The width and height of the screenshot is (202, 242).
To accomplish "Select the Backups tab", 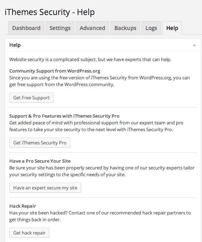I will click(125, 28).
